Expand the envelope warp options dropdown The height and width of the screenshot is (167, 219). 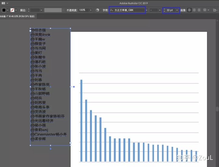tap(208, 10)
